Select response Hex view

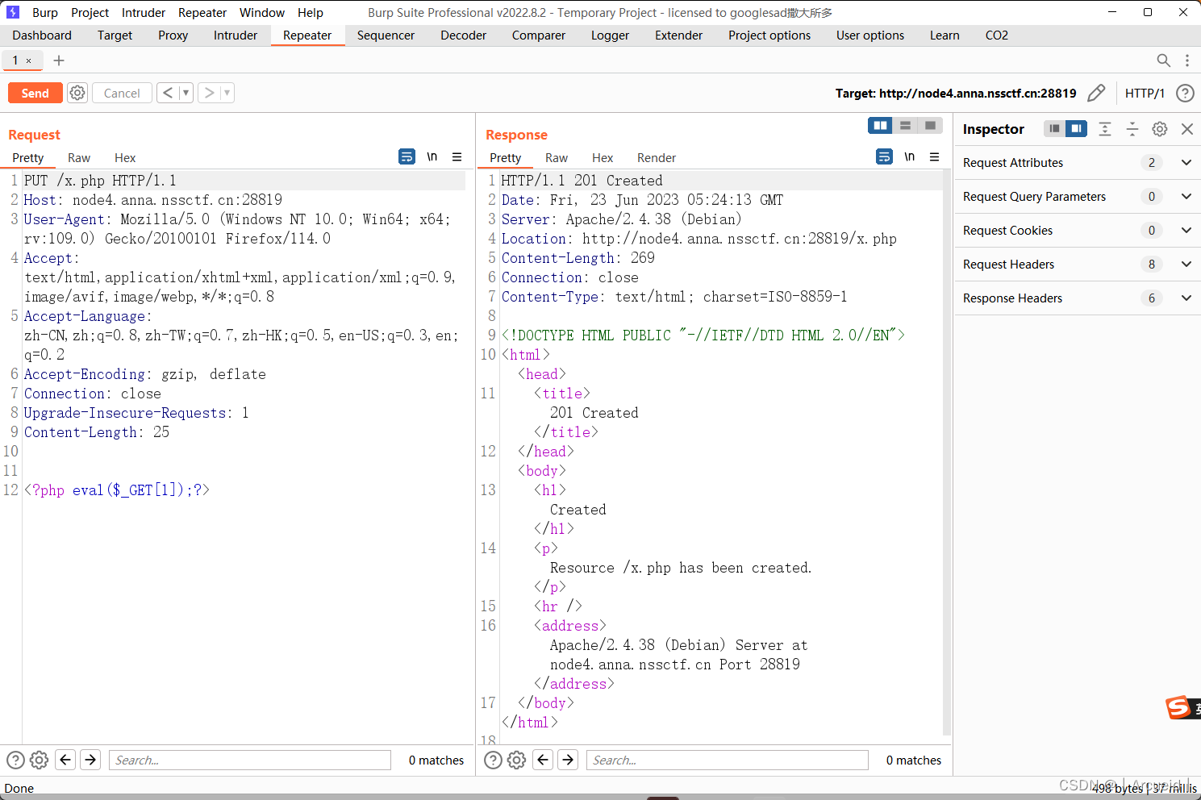coord(603,158)
